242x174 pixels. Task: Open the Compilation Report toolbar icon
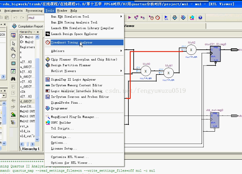pos(175,18)
